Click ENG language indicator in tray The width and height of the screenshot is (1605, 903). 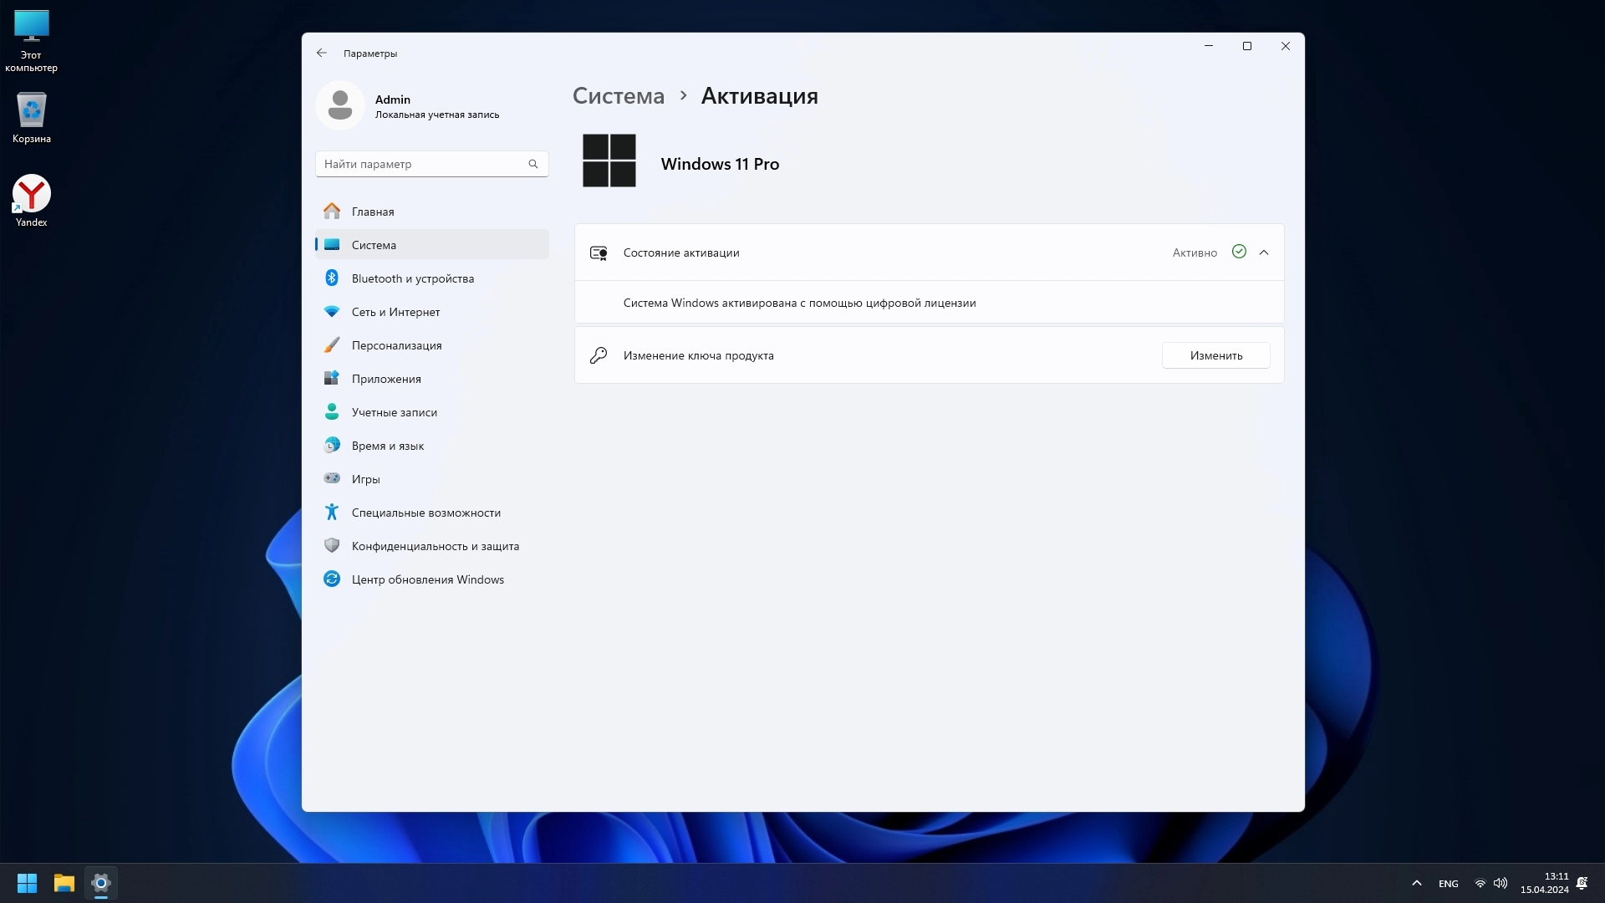pos(1448,884)
